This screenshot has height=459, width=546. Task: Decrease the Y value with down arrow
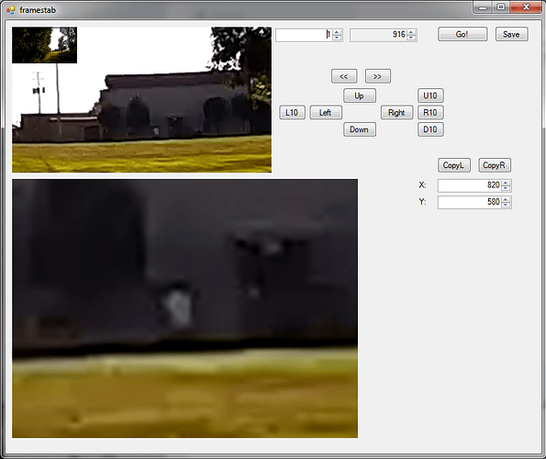[x=506, y=205]
